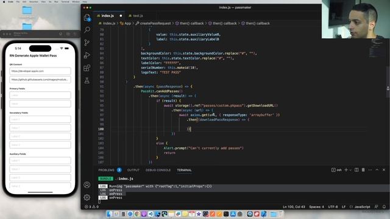
Task: Click the first Secondary Fields input
Action: (x=40, y=119)
